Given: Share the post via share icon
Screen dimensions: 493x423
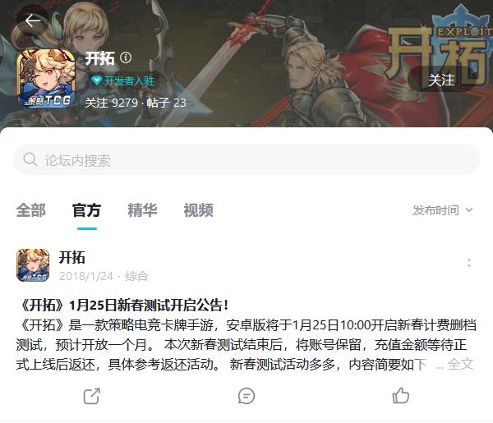Looking at the screenshot, I should coord(92,396).
